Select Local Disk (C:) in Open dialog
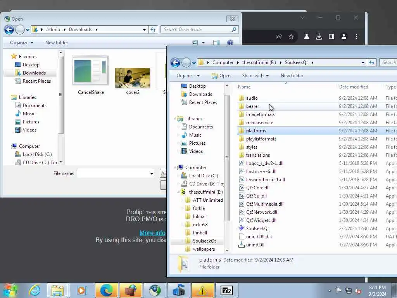397x298 pixels. tap(37, 154)
